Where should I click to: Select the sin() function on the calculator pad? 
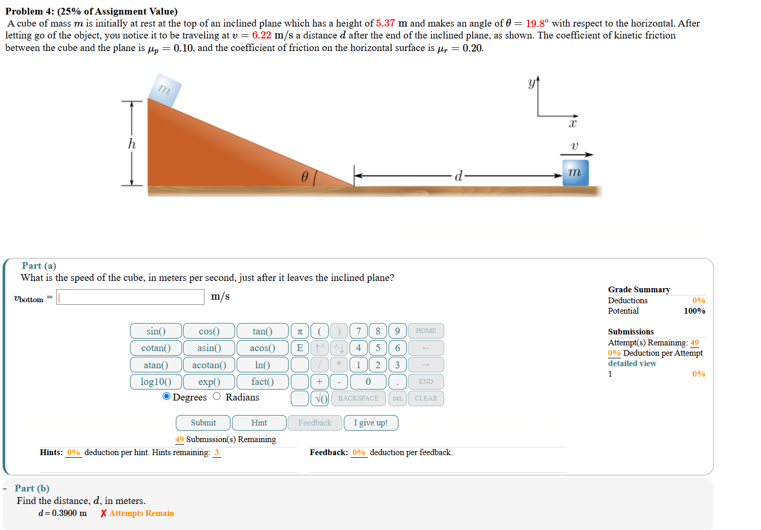click(x=156, y=331)
